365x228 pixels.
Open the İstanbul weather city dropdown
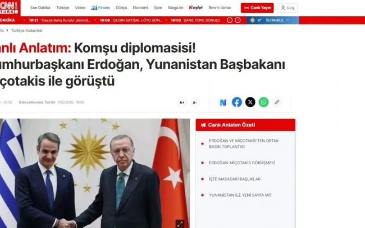[x=277, y=20]
